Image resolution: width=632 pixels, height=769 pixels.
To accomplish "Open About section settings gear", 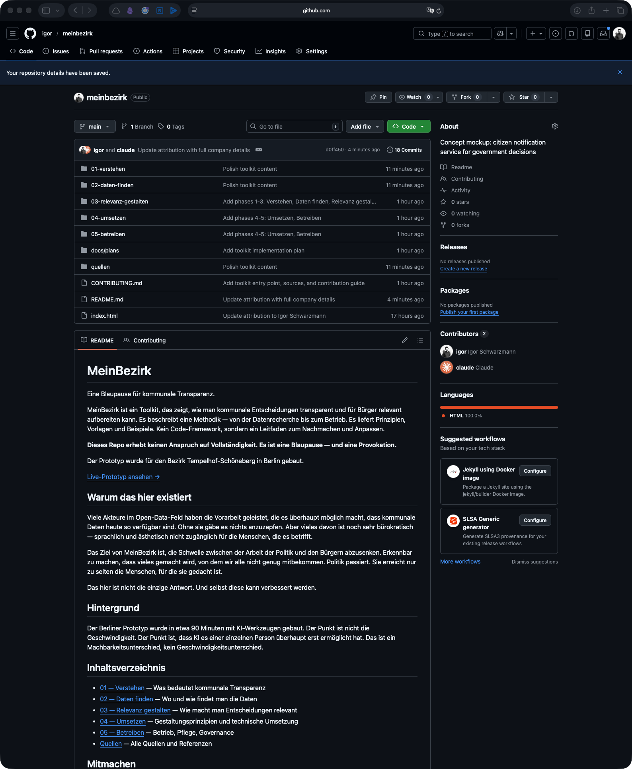I will [555, 126].
